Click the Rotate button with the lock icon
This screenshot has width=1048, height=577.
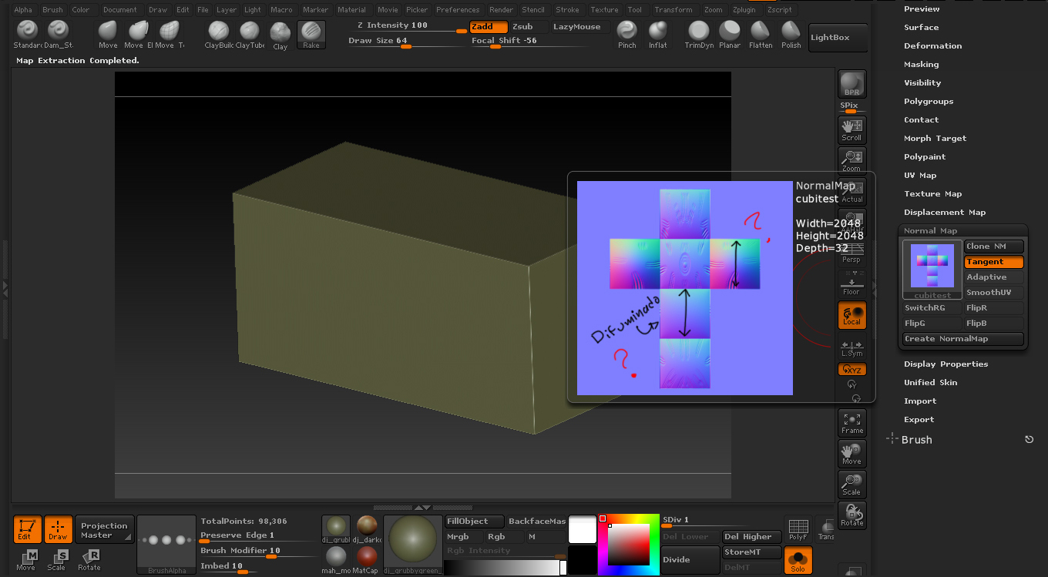(x=851, y=515)
